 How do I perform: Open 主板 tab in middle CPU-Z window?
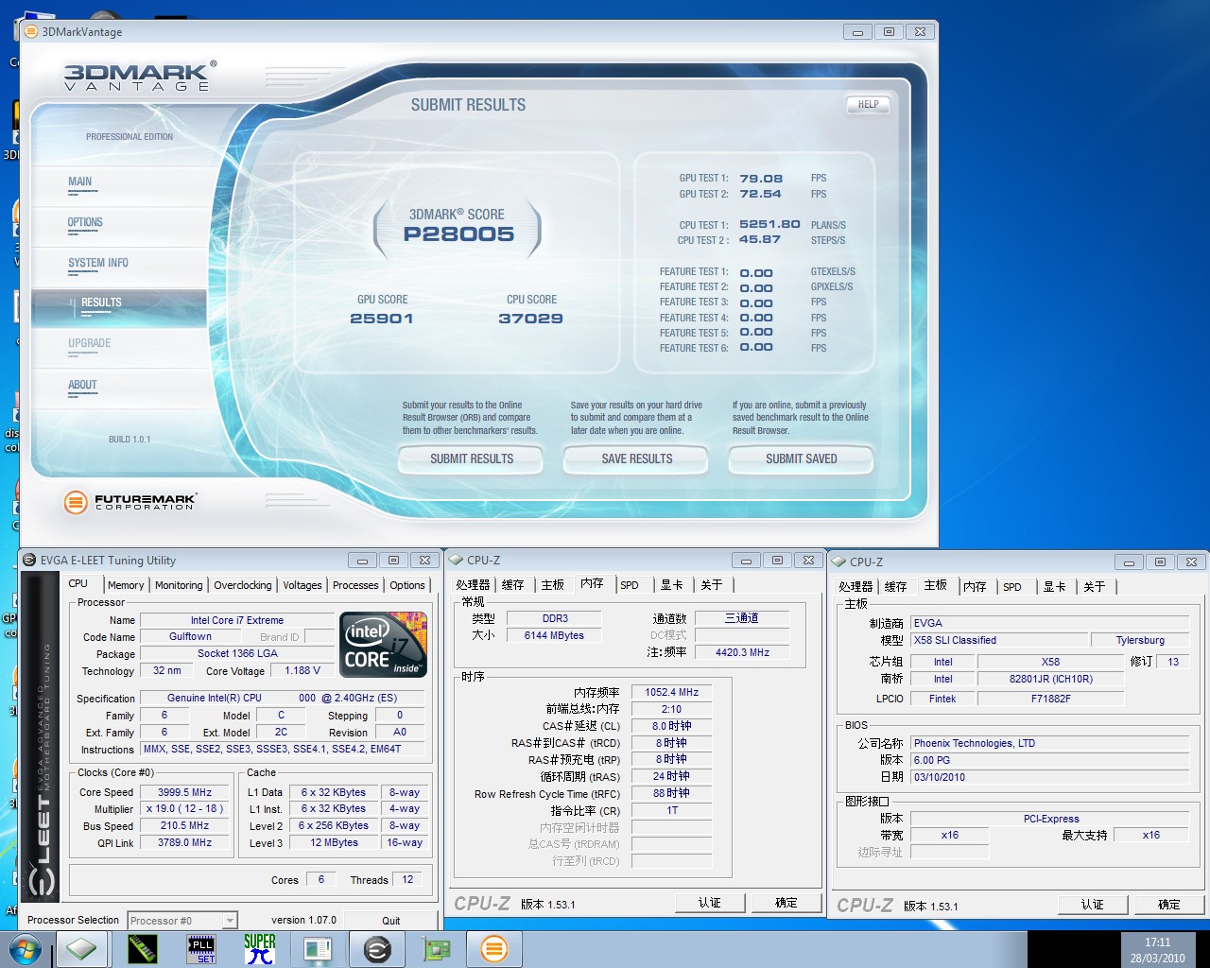[553, 585]
